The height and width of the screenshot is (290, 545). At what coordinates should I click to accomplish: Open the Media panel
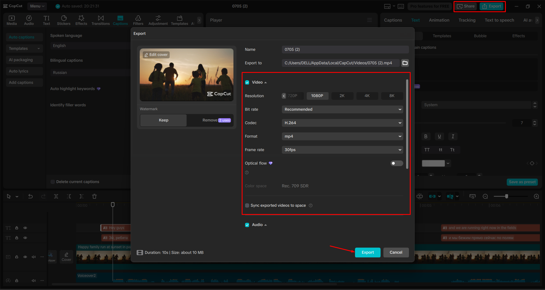[11, 20]
